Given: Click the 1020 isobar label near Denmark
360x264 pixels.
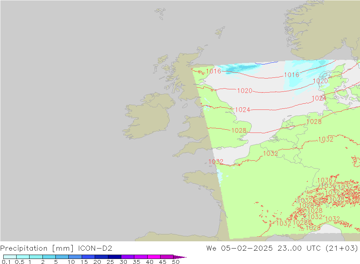Looking at the screenshot, I should click(x=320, y=81).
